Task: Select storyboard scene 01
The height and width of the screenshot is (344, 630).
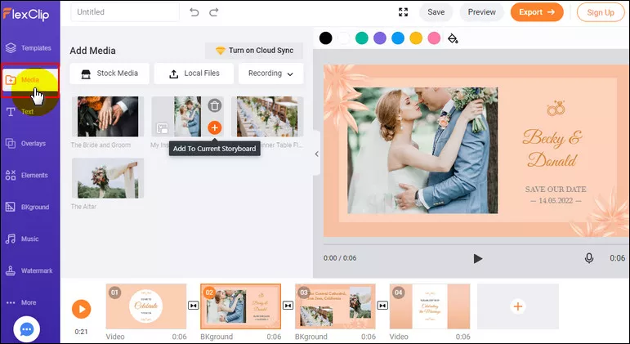Action: tap(146, 306)
